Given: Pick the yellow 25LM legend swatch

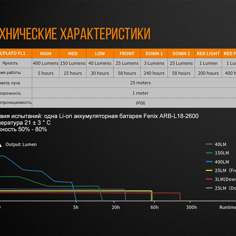Looking at the screenshot, I should coord(209,171).
